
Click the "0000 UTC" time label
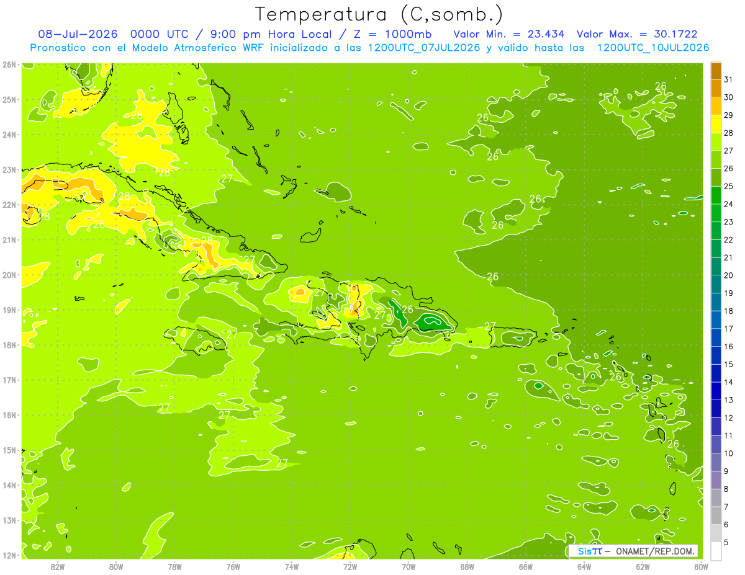(161, 34)
